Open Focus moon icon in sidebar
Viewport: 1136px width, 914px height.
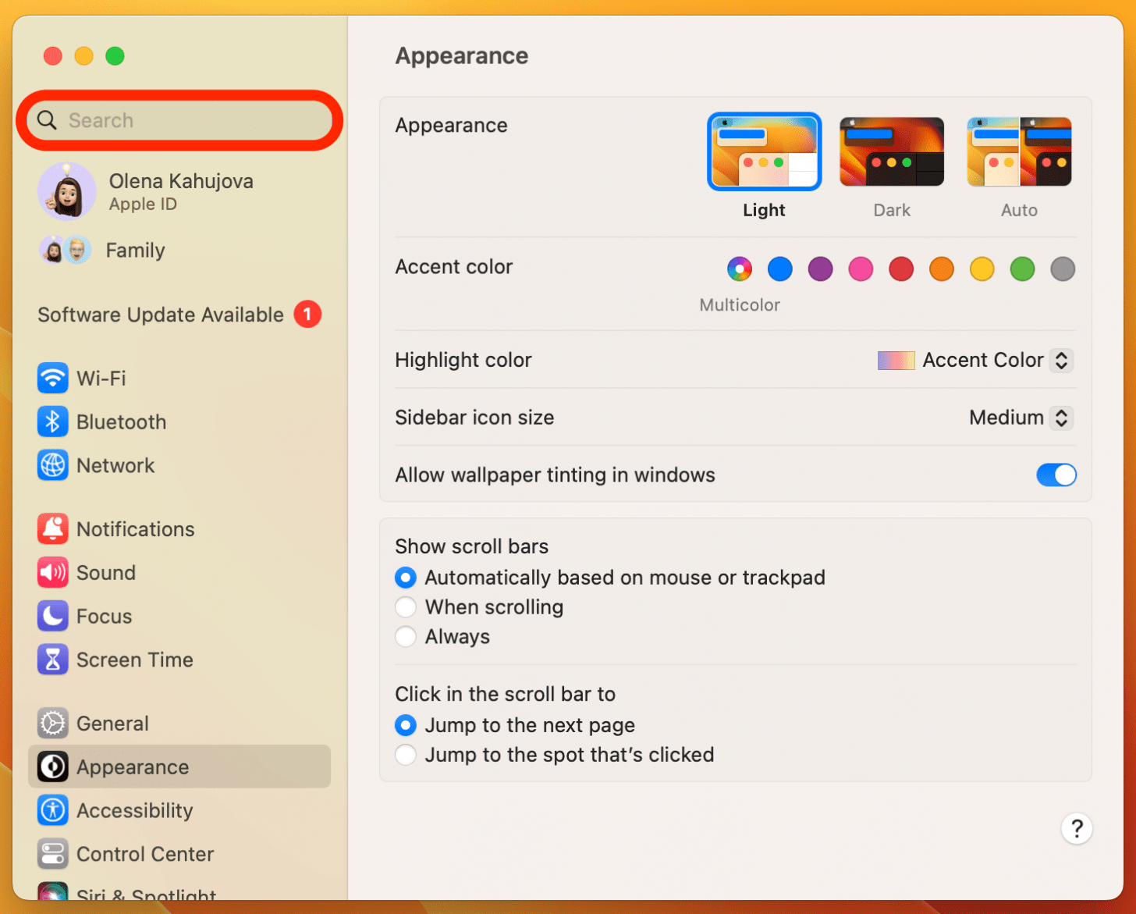coord(52,617)
